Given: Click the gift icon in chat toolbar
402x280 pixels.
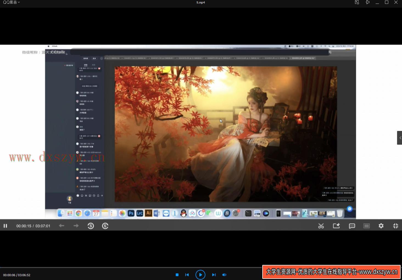Looking at the screenshot, I should tap(78, 195).
